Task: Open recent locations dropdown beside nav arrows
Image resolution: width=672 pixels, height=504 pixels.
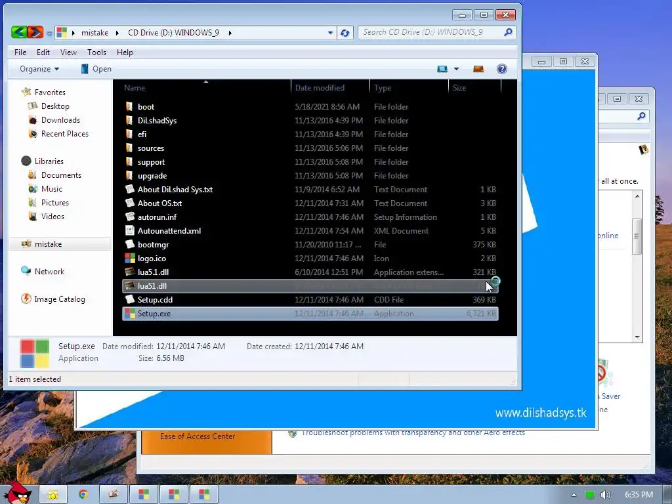Action: pyautogui.click(x=49, y=33)
